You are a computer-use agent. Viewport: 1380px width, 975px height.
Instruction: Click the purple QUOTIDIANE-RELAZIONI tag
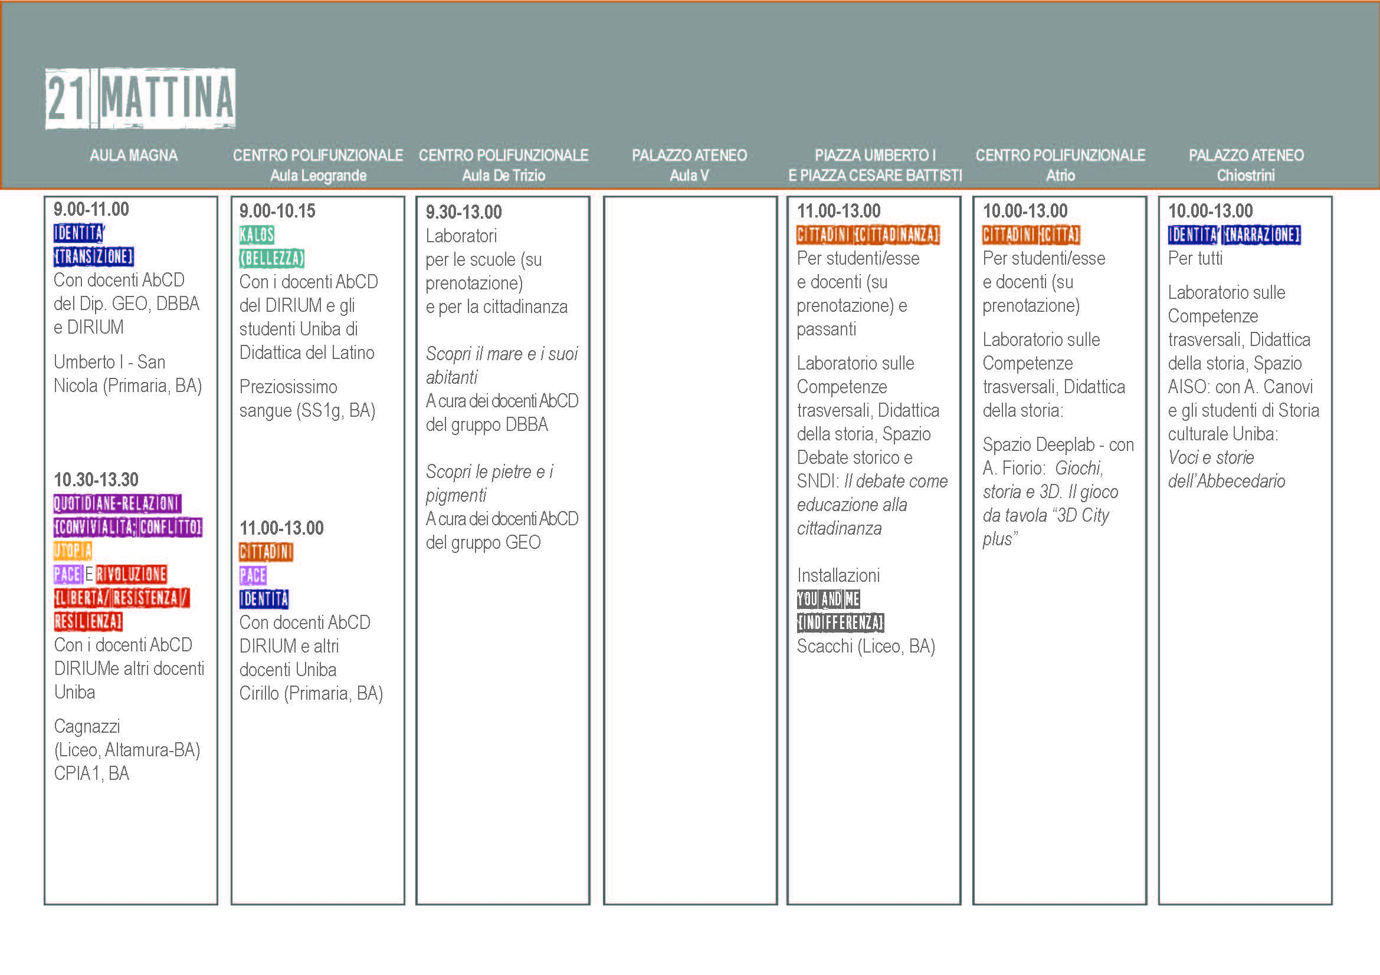117,503
